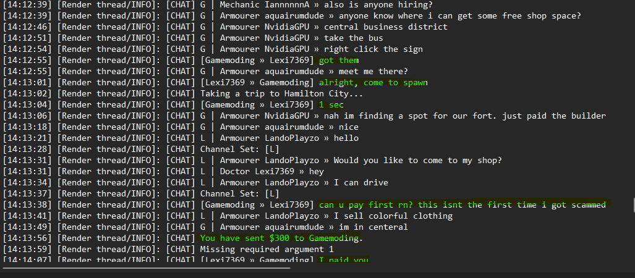The width and height of the screenshot is (635, 278).
Task: Click 'Would you like to come to my shop?'
Action: pos(417,160)
